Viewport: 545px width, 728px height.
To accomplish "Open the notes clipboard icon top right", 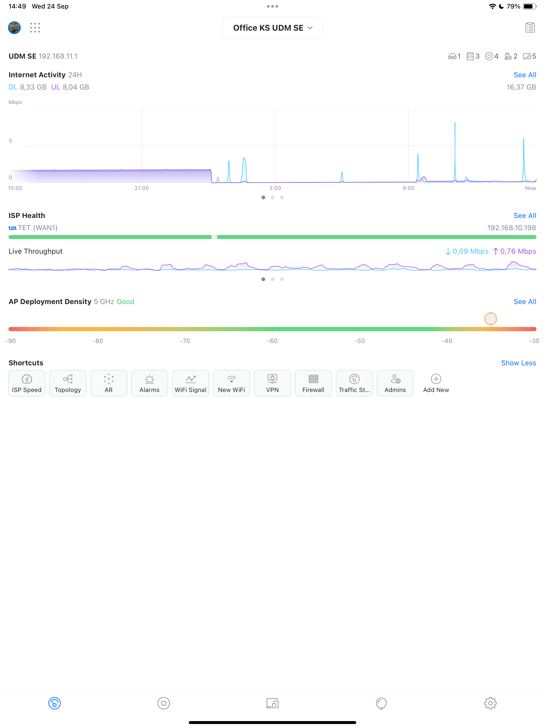I will point(530,28).
